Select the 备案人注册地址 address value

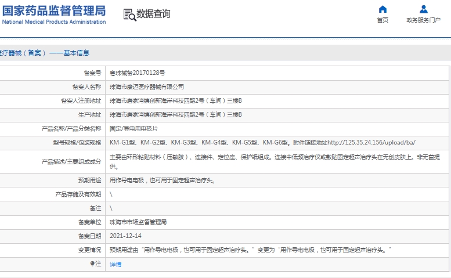pyautogui.click(x=176, y=101)
